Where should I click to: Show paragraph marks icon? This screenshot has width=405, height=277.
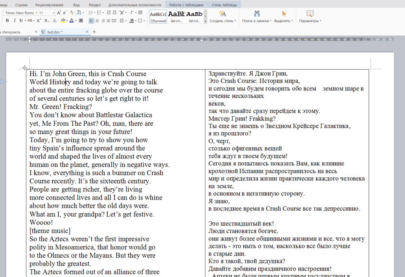coord(132,13)
